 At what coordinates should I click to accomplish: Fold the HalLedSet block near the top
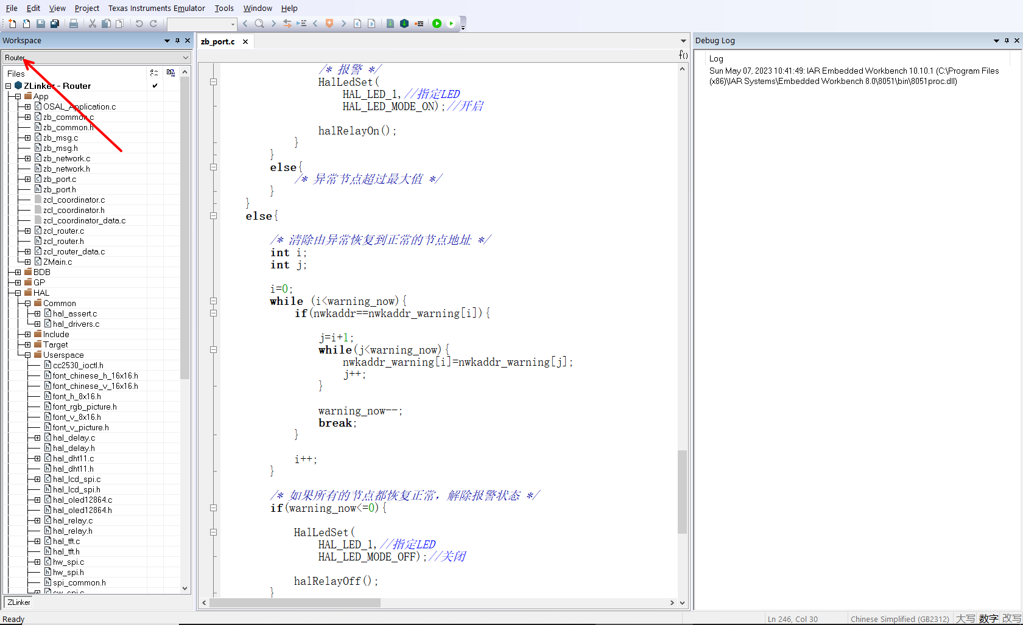213,82
